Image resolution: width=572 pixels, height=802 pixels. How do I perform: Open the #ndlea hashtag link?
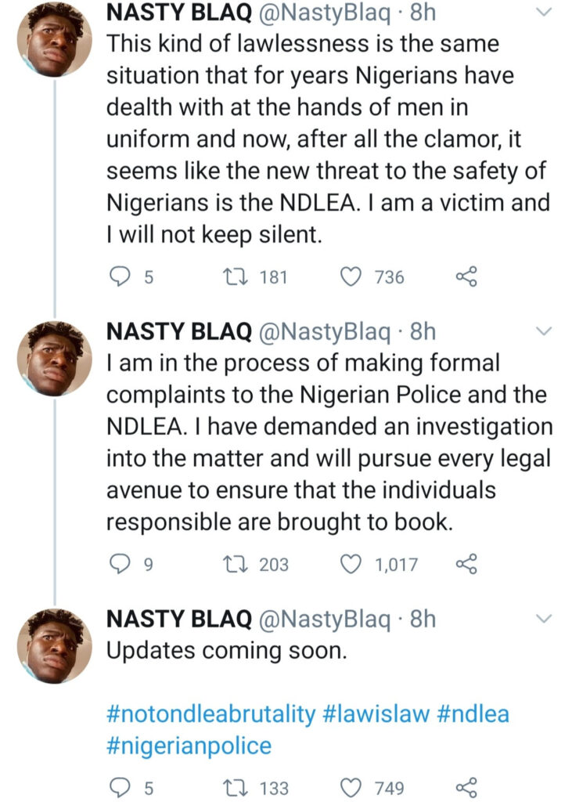coord(480,714)
